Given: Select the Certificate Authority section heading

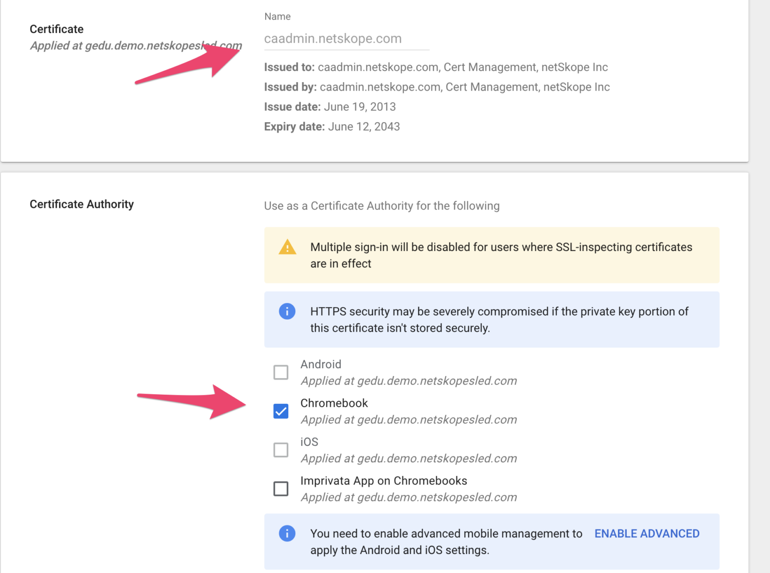Looking at the screenshot, I should tap(82, 204).
